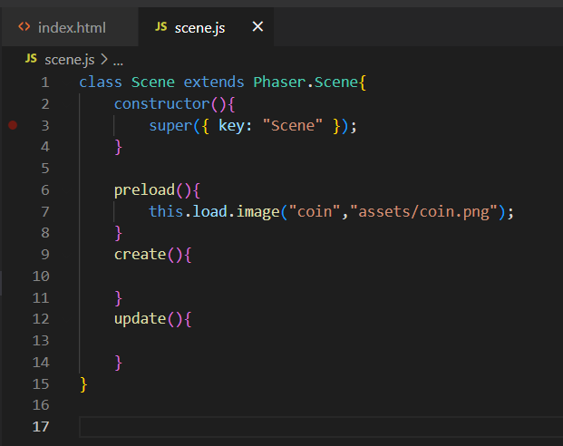Click the 'super' call on line 3
The height and width of the screenshot is (446, 563).
pyautogui.click(x=171, y=126)
